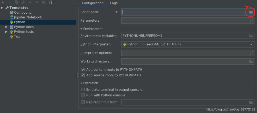Browse for redirect input file icon
The image size is (257, 113).
(x=251, y=102)
